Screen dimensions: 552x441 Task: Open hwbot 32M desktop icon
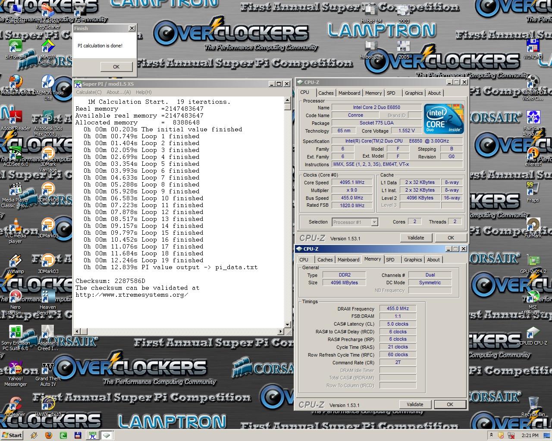pos(371,49)
